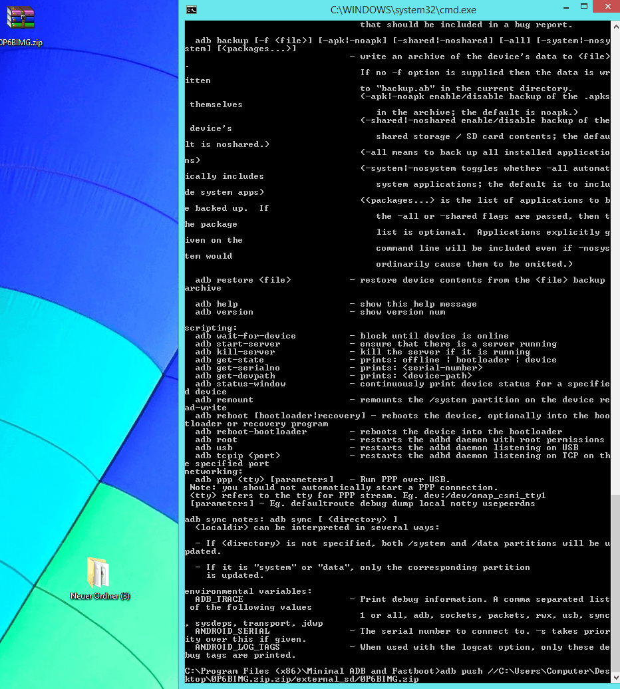This screenshot has width=620, height=689.
Task: Click the 'ANDROID_LOG_TAGS' variable text
Action: pyautogui.click(x=237, y=647)
